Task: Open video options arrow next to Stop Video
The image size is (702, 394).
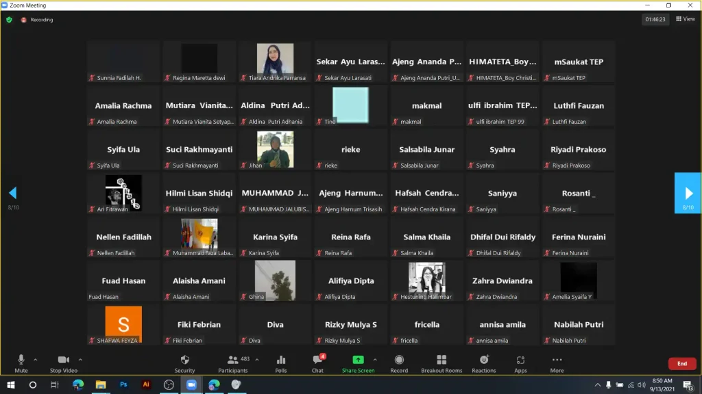Action: [80, 360]
